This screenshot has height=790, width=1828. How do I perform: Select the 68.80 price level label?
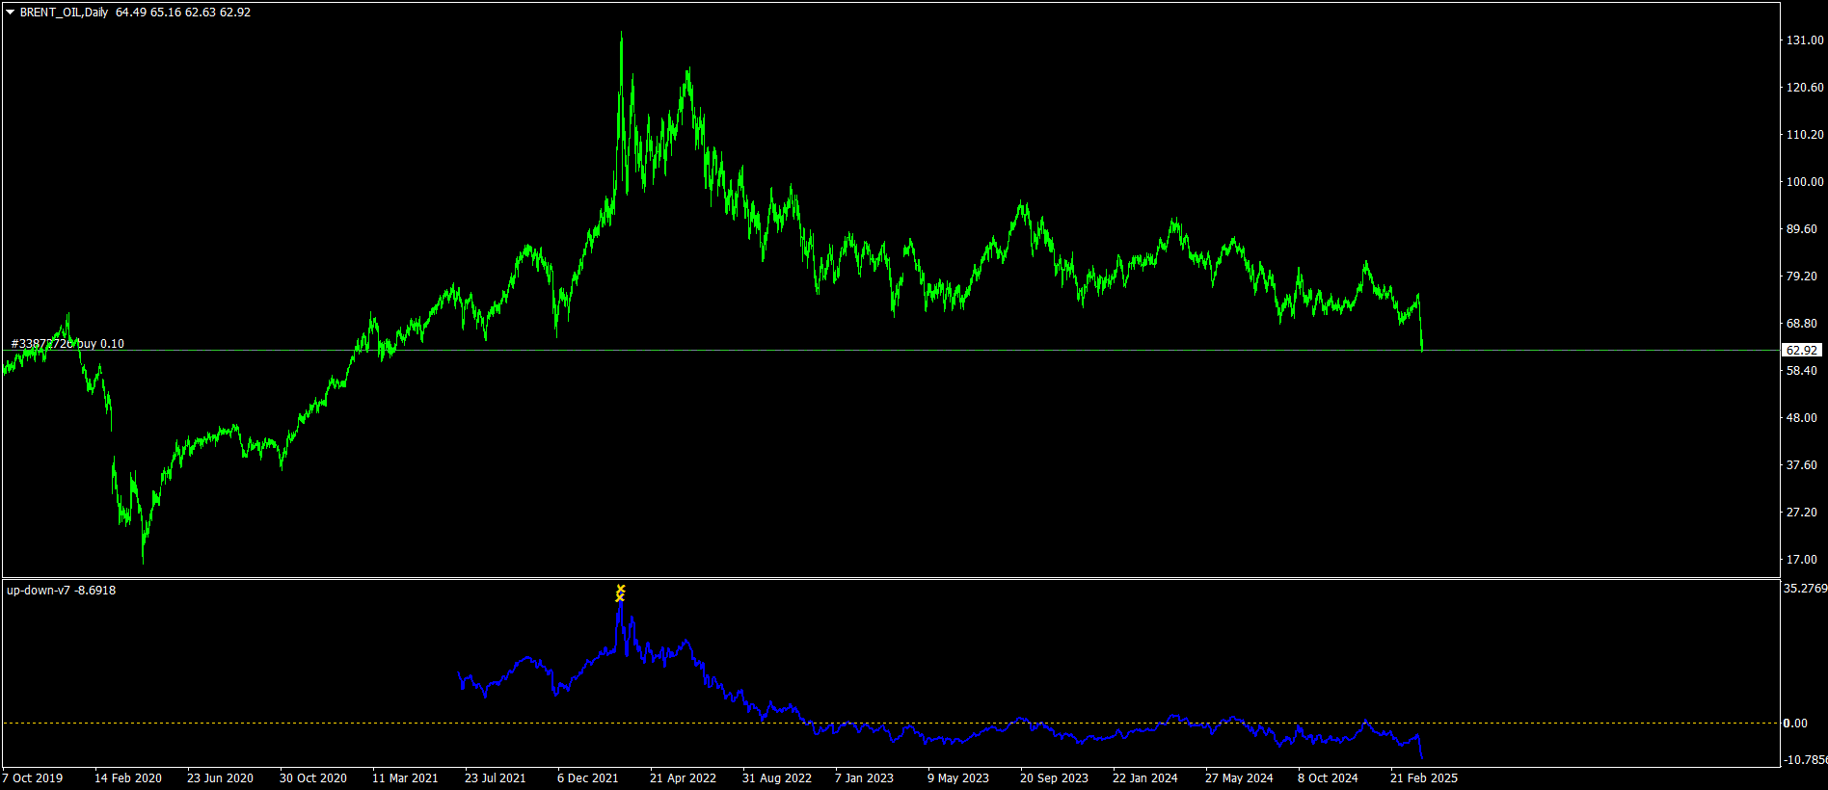click(x=1802, y=324)
